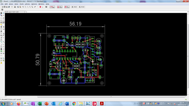Select the Route tool
The height and width of the screenshot is (106, 189).
(1, 42)
